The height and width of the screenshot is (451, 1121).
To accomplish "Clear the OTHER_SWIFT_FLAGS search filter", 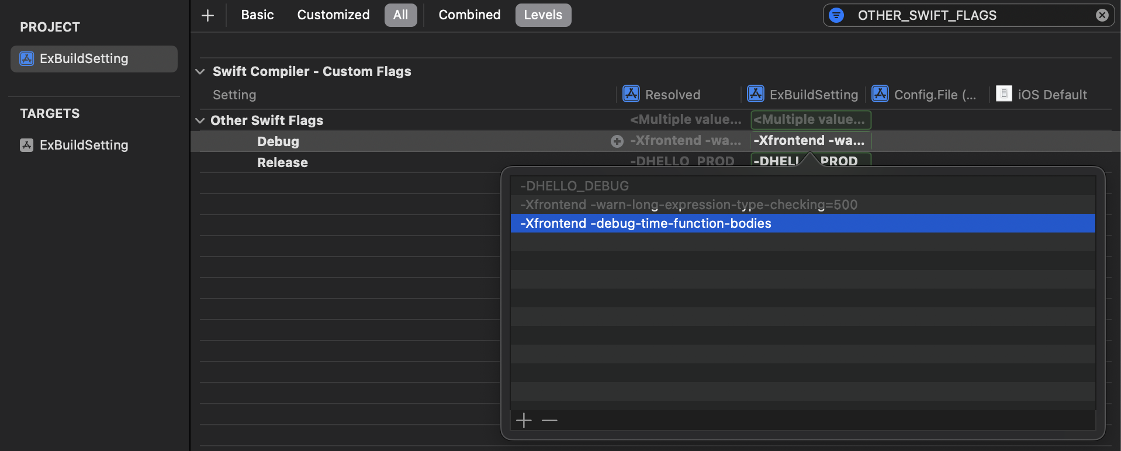I will (x=1102, y=15).
